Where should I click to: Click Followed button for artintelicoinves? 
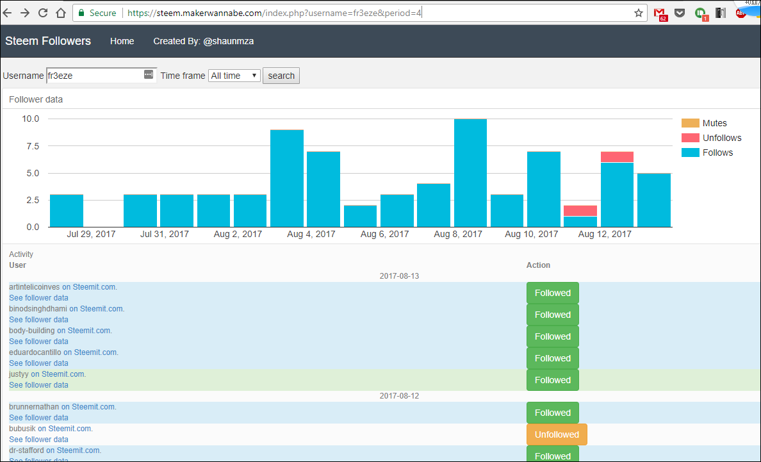552,293
